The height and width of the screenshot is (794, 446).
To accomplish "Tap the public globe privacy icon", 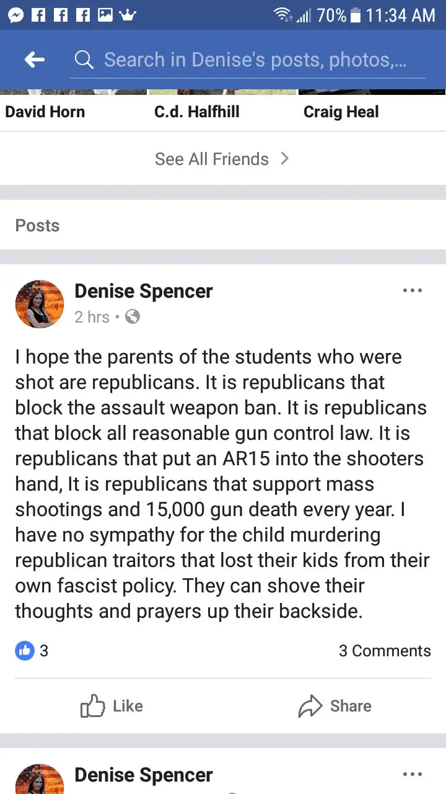I will 133,317.
